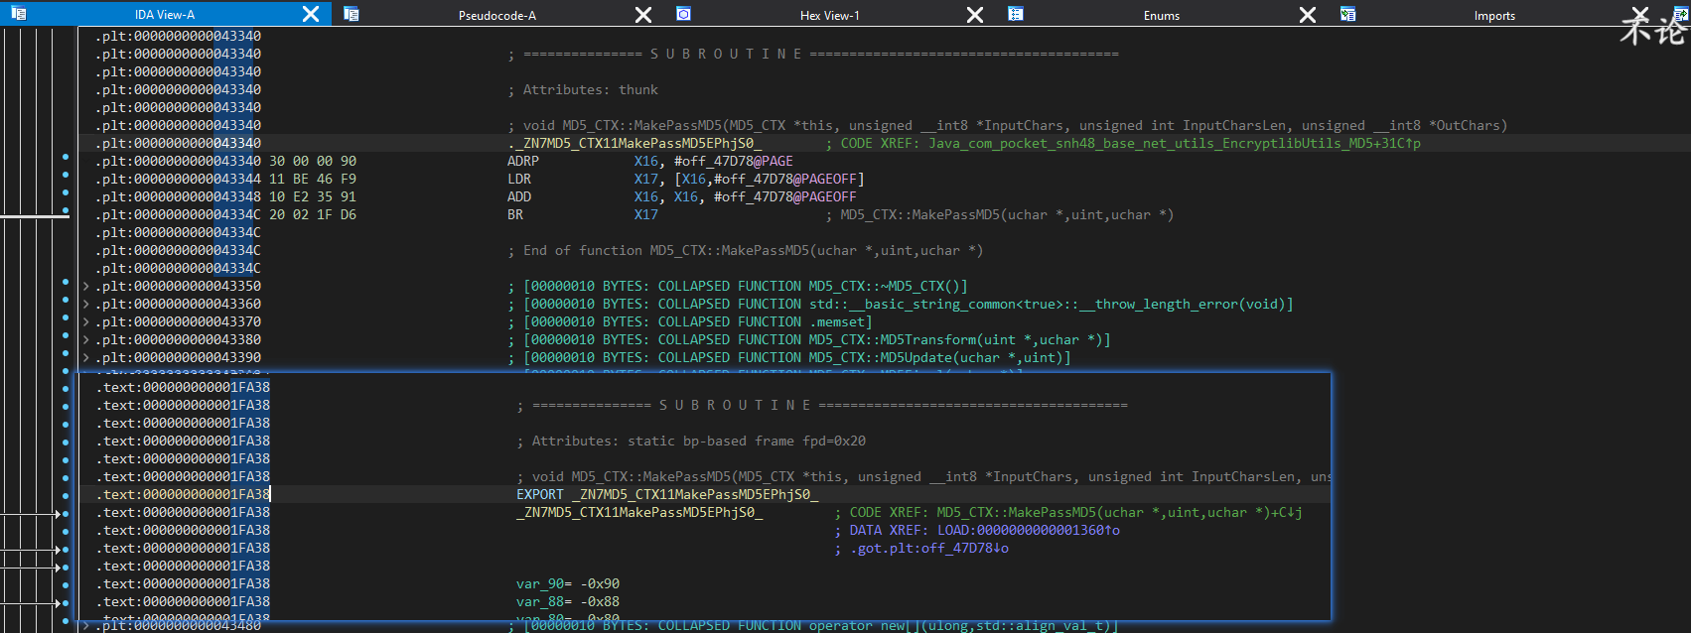
Task: Expand collapsed function MD5_CTX::~MD5_CTX()
Action: click(86, 287)
